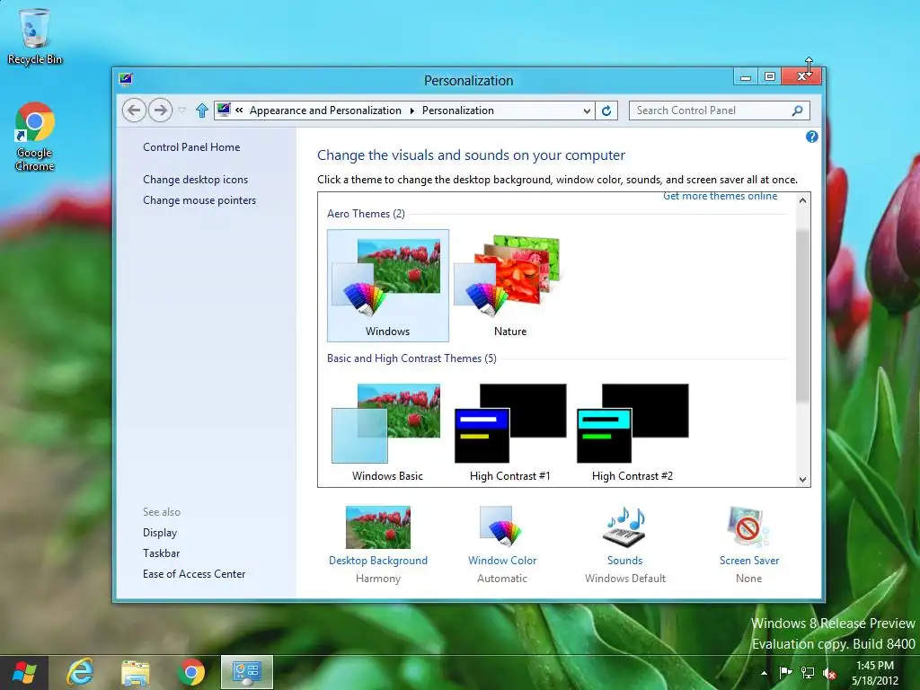The width and height of the screenshot is (920, 690).
Task: Select the High Contrast #2 theme
Action: (x=632, y=430)
